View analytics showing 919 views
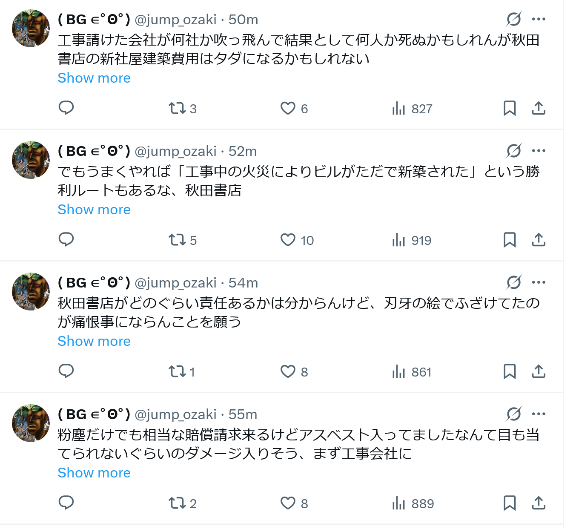Viewport: 573px width, 529px height. point(399,240)
